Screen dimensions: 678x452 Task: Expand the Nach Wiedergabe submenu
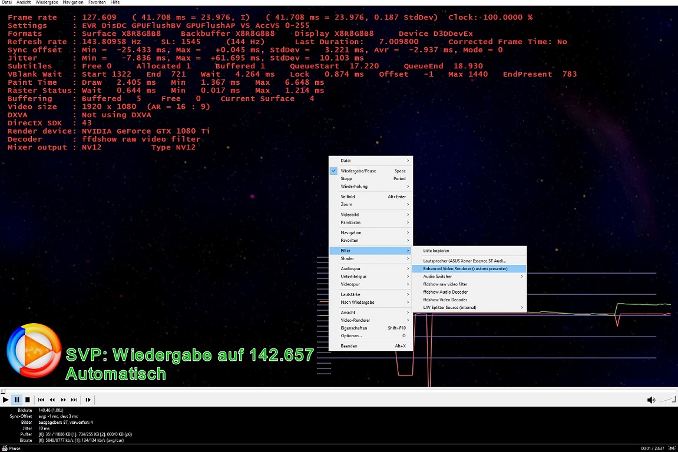click(371, 302)
